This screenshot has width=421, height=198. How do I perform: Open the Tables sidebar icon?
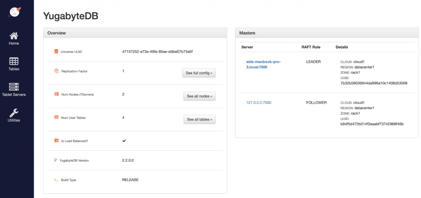tap(14, 61)
